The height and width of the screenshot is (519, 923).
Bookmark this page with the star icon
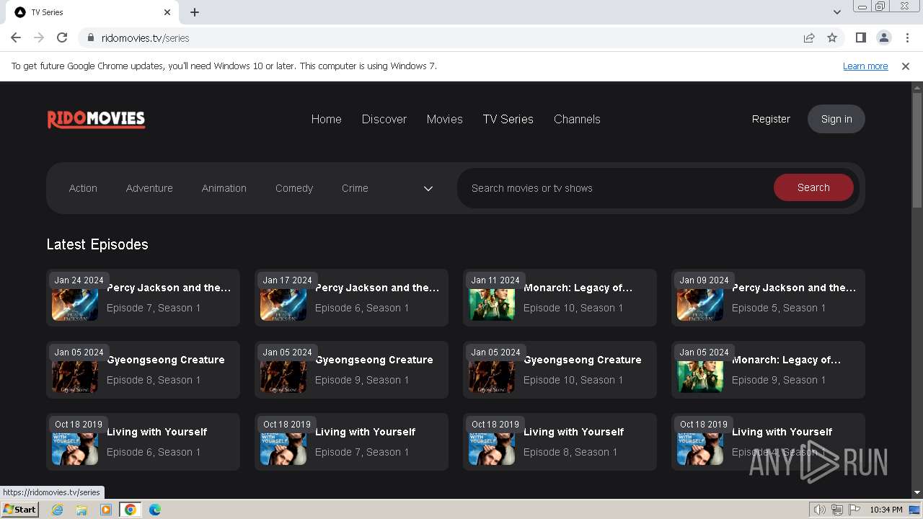[x=832, y=37]
